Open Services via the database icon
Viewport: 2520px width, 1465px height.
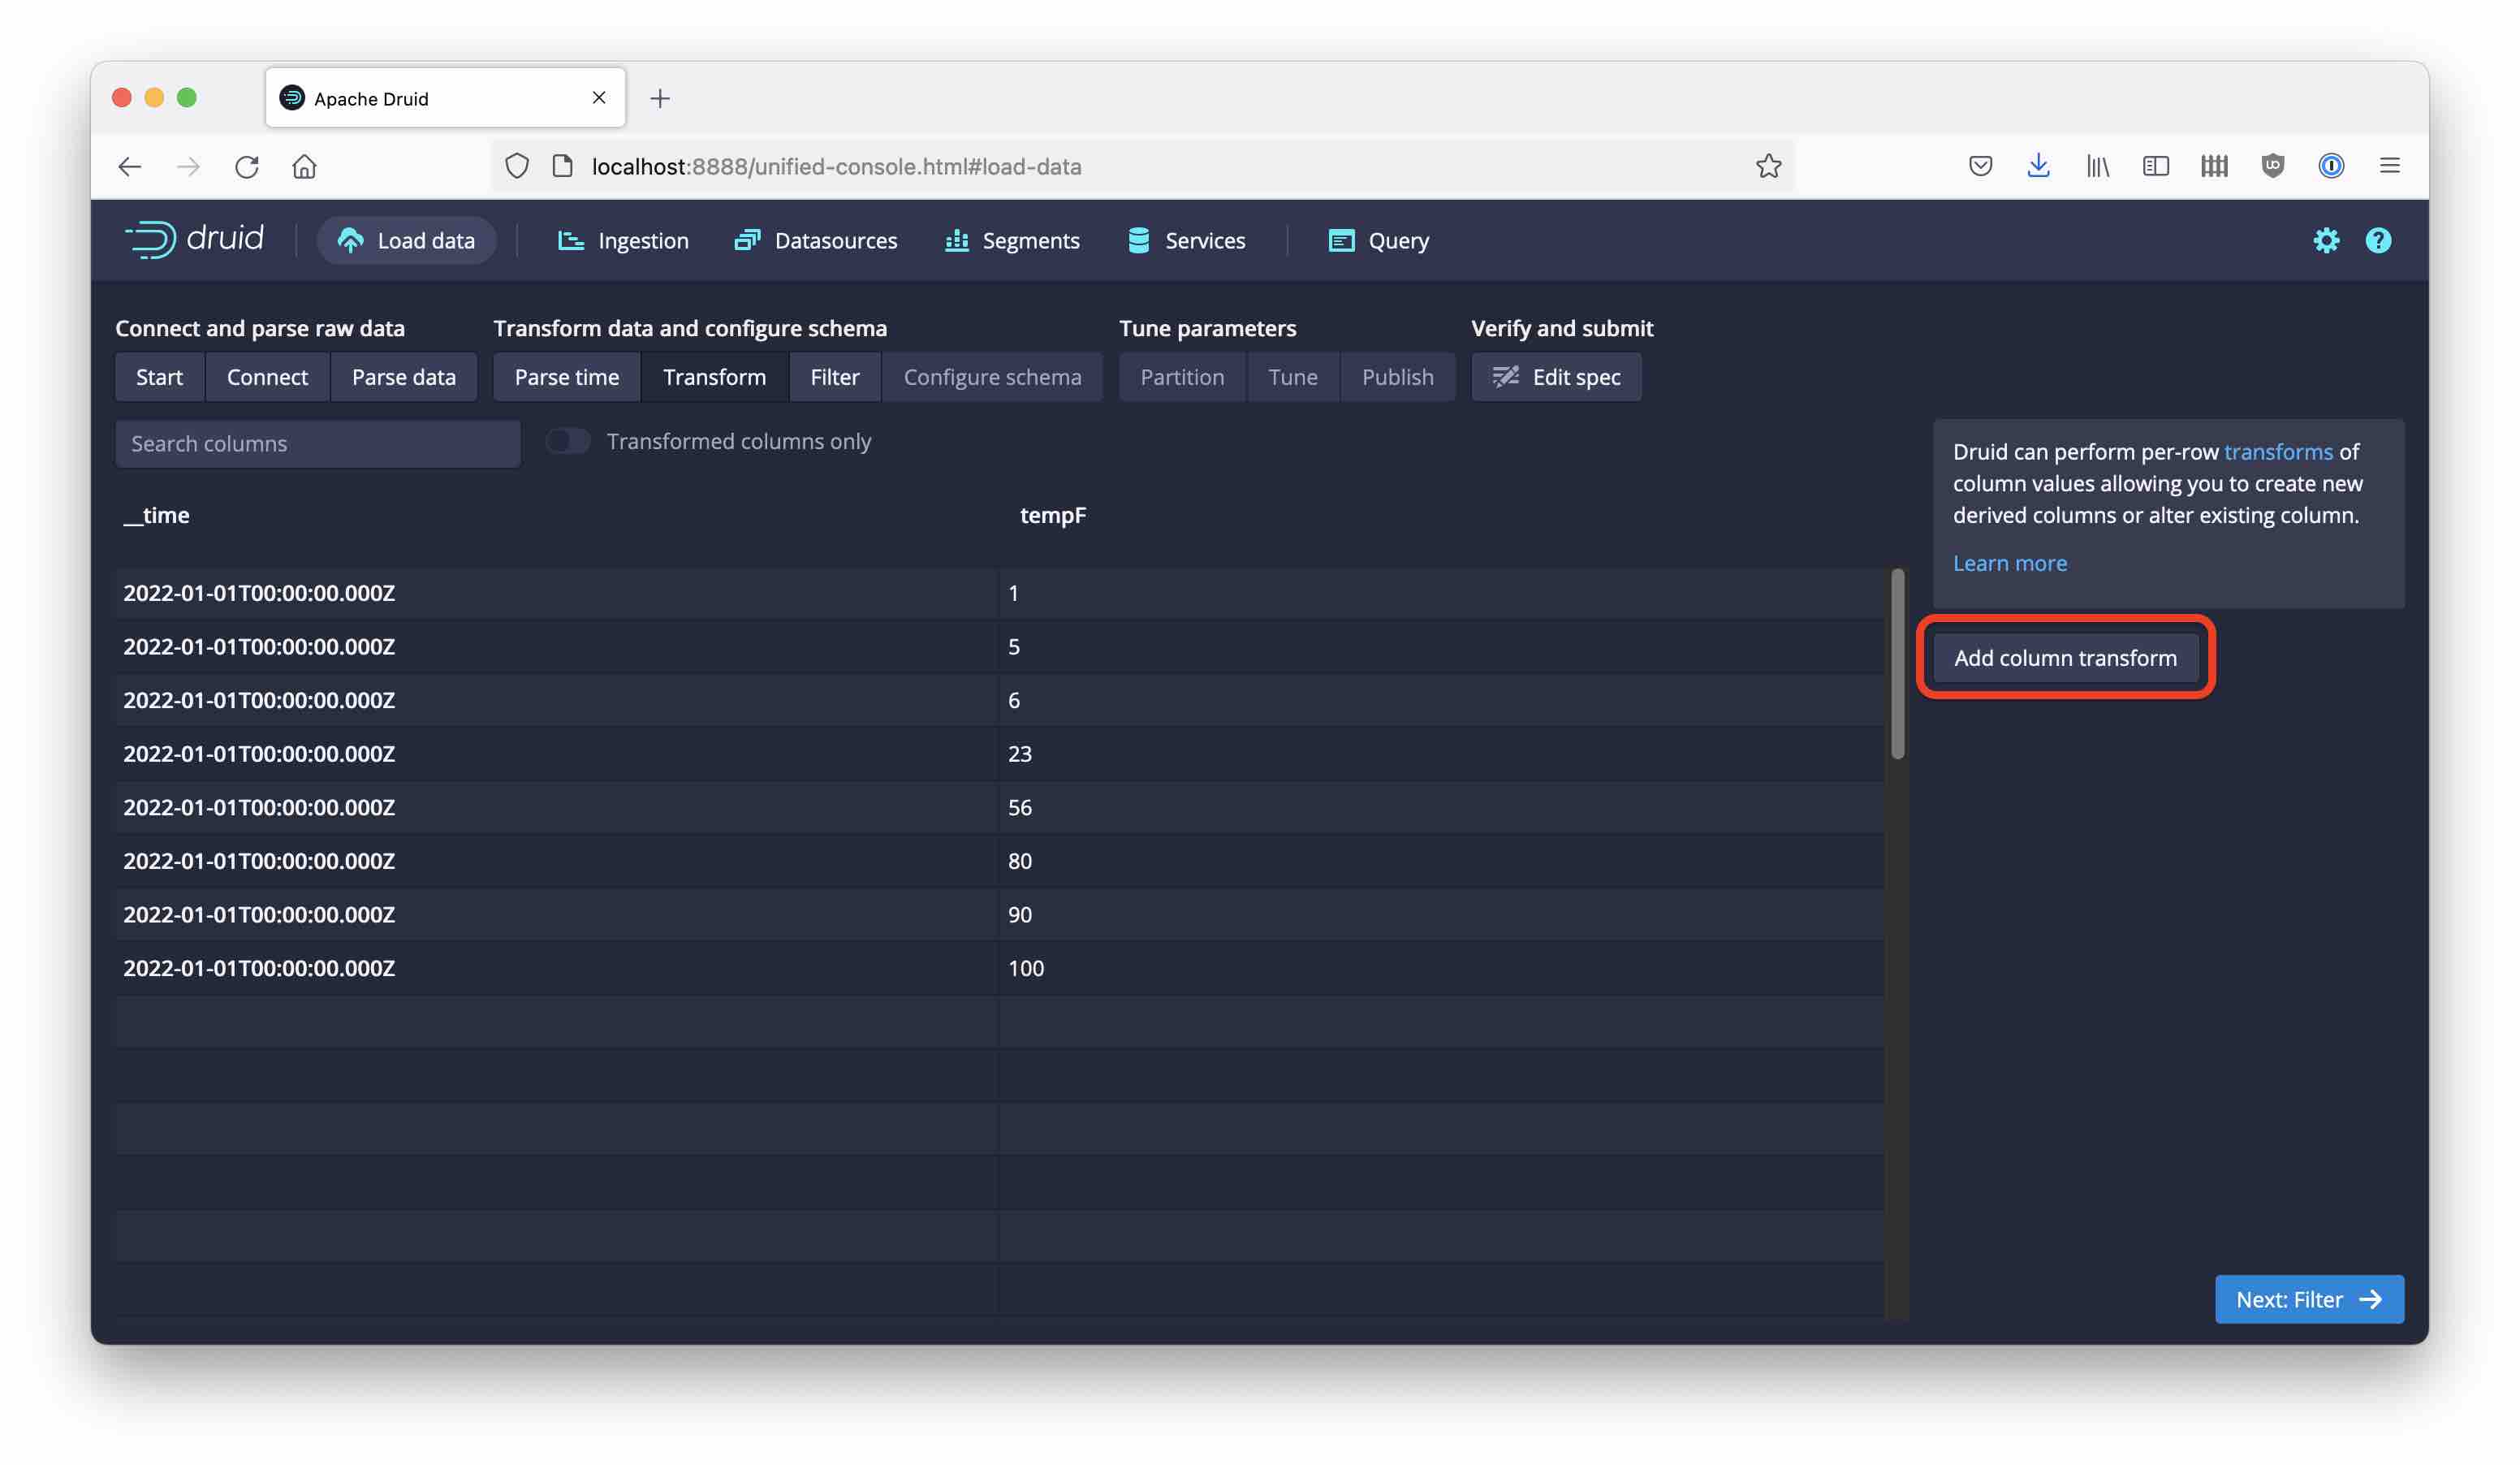point(1138,240)
